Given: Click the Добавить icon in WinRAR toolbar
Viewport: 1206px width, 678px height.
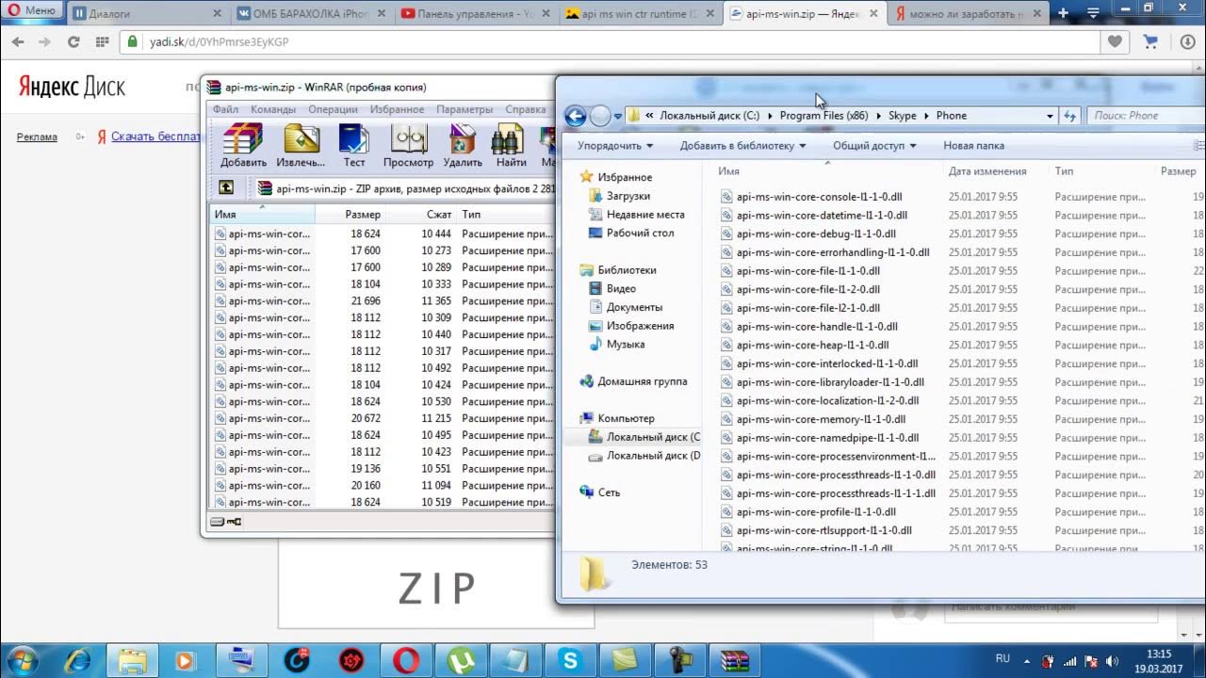Looking at the screenshot, I should [243, 145].
